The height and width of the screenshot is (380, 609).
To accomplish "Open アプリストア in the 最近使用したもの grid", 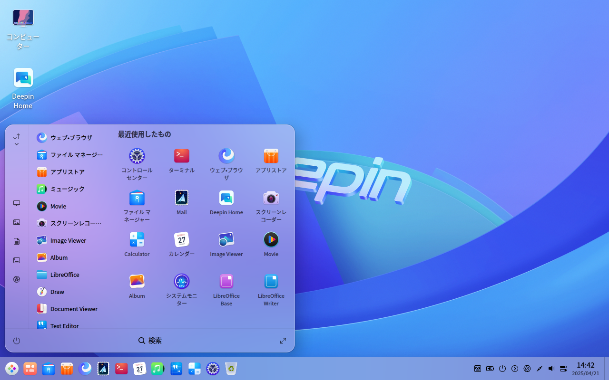I will click(x=271, y=161).
